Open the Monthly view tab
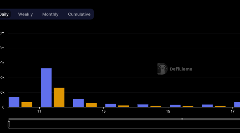This screenshot has width=240, height=133. coord(50,14)
